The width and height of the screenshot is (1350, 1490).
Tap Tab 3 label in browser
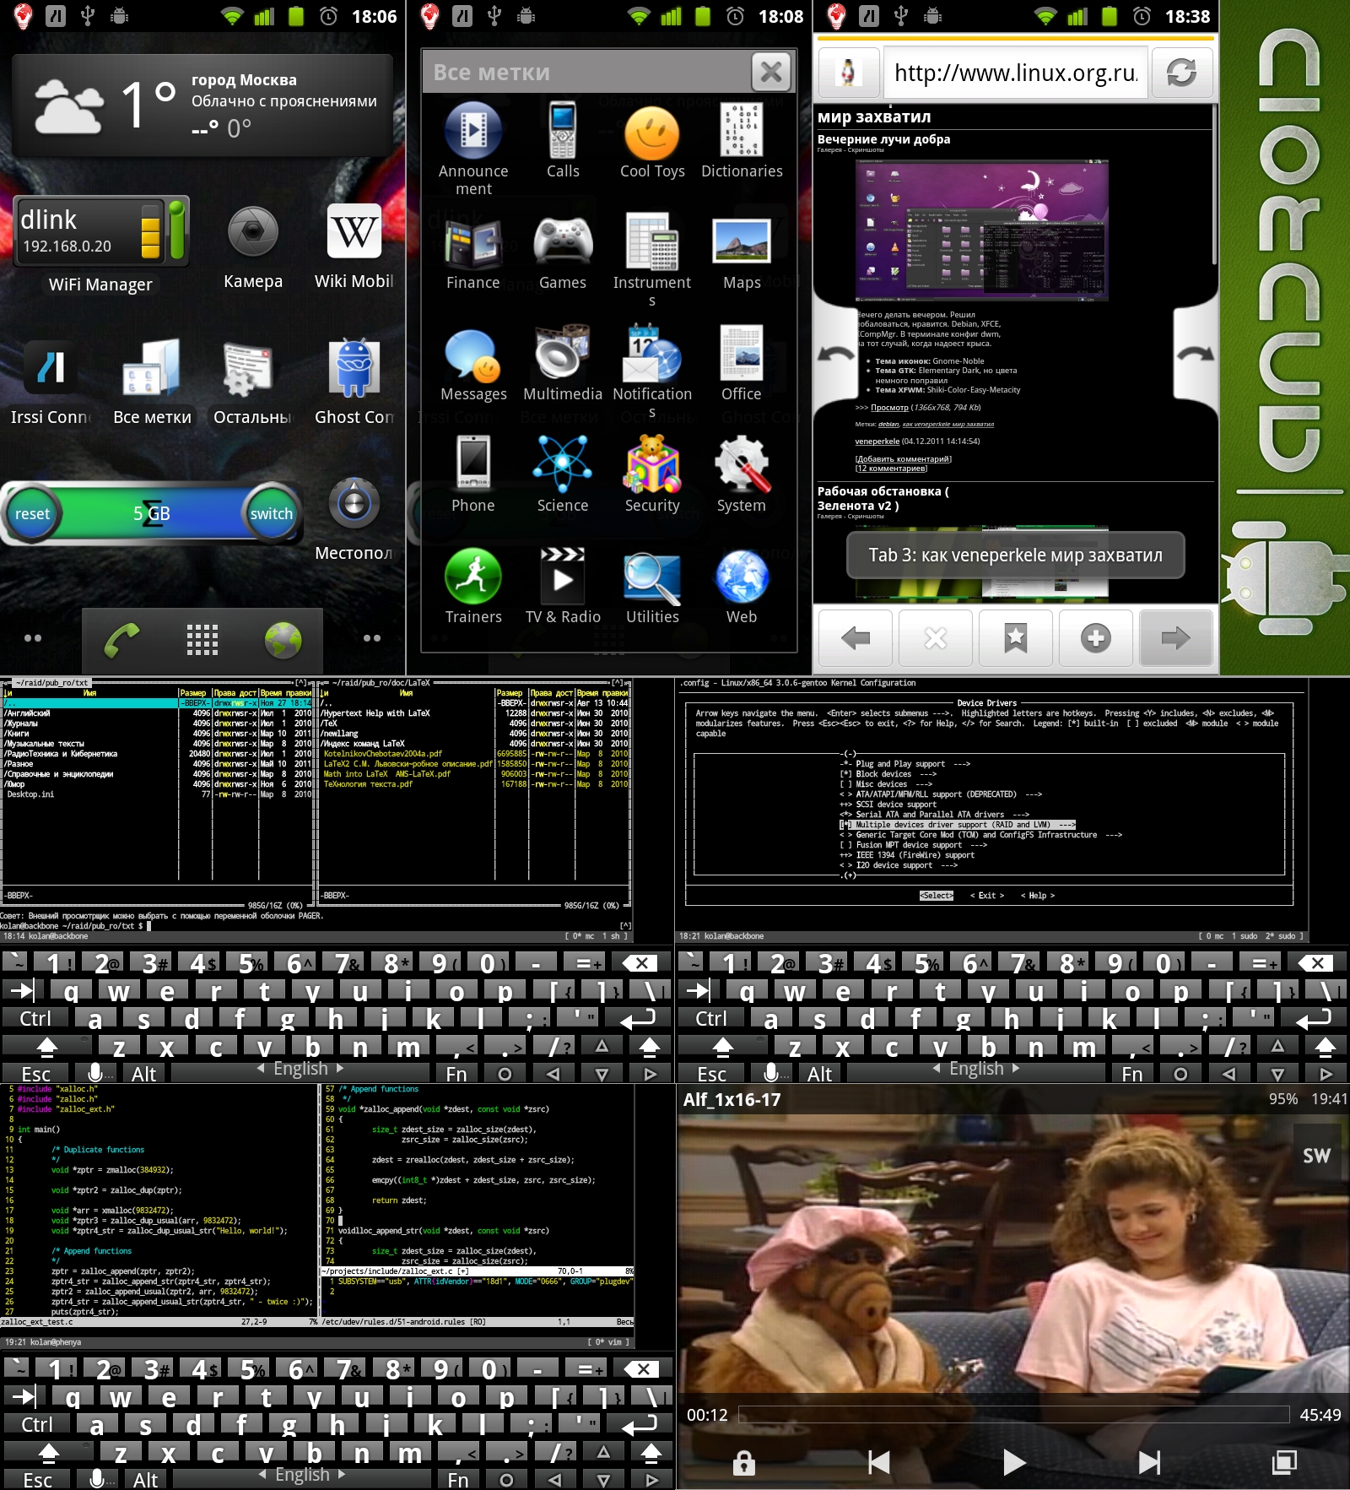(x=1015, y=555)
